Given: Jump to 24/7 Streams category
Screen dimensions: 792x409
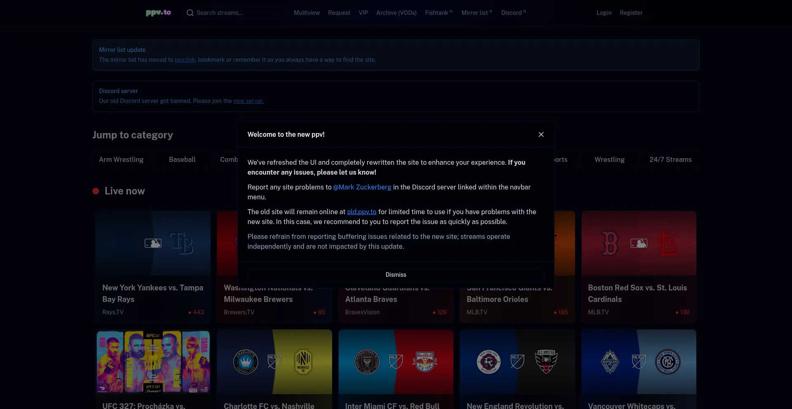Looking at the screenshot, I should click(x=670, y=159).
